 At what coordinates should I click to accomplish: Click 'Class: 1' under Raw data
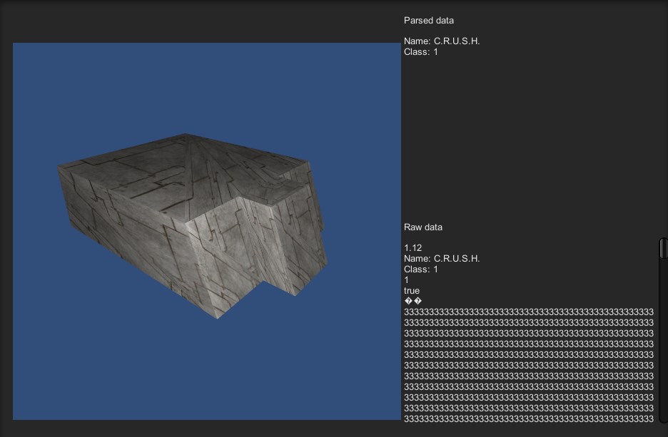421,269
